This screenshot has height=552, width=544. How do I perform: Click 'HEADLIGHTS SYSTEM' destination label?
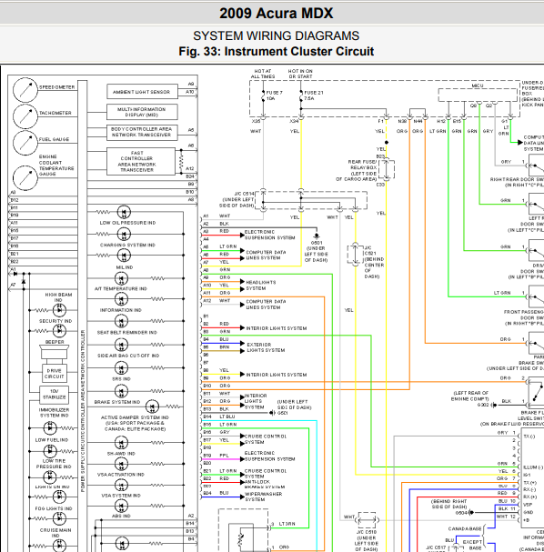261,286
